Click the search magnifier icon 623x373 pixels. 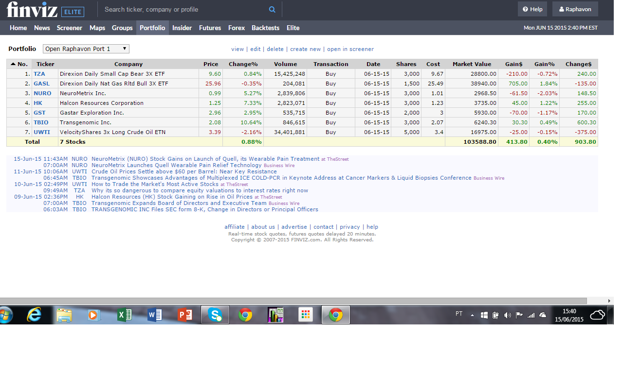click(x=272, y=9)
